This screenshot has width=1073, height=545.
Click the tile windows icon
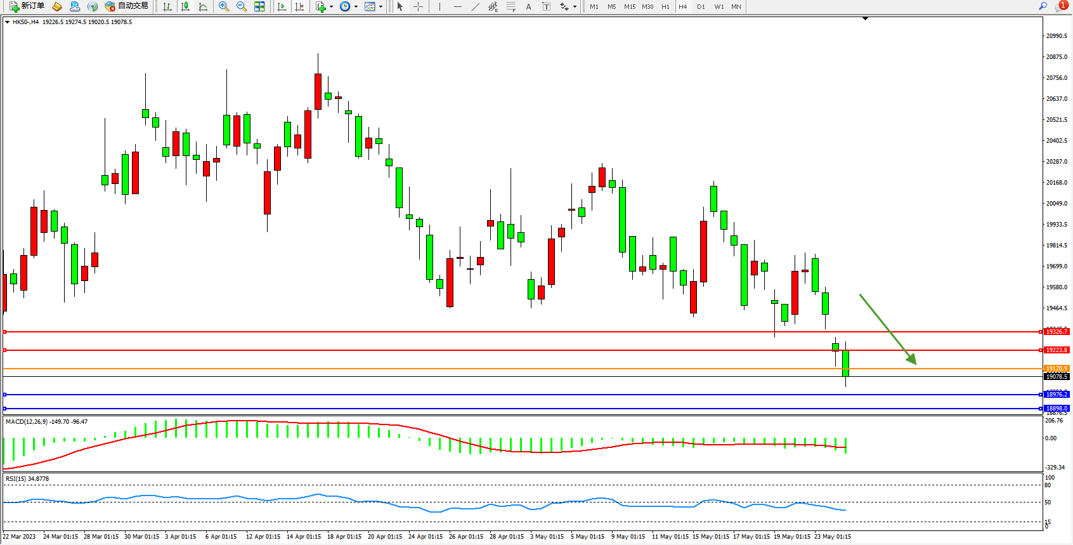[x=259, y=6]
